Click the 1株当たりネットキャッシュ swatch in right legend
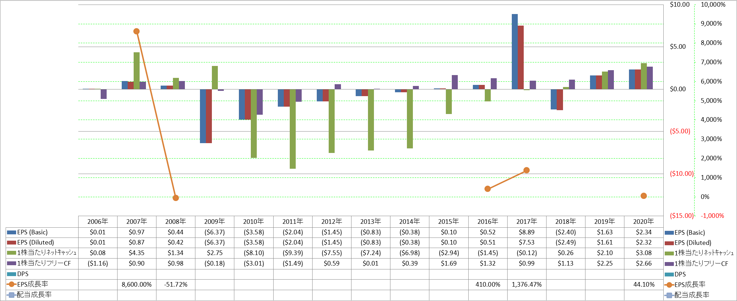Viewport: 737px width, 301px height. 669,253
